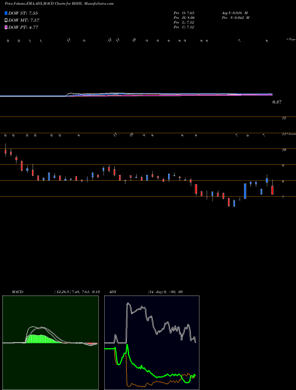Click the white DOW MT legend swatch
This screenshot has width=296, height=390.
point(6,21)
